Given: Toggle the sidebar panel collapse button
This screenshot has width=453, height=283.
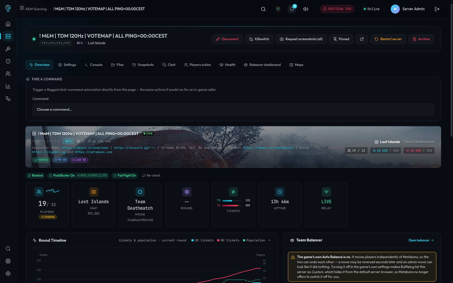Looking at the screenshot, I should [22, 8].
